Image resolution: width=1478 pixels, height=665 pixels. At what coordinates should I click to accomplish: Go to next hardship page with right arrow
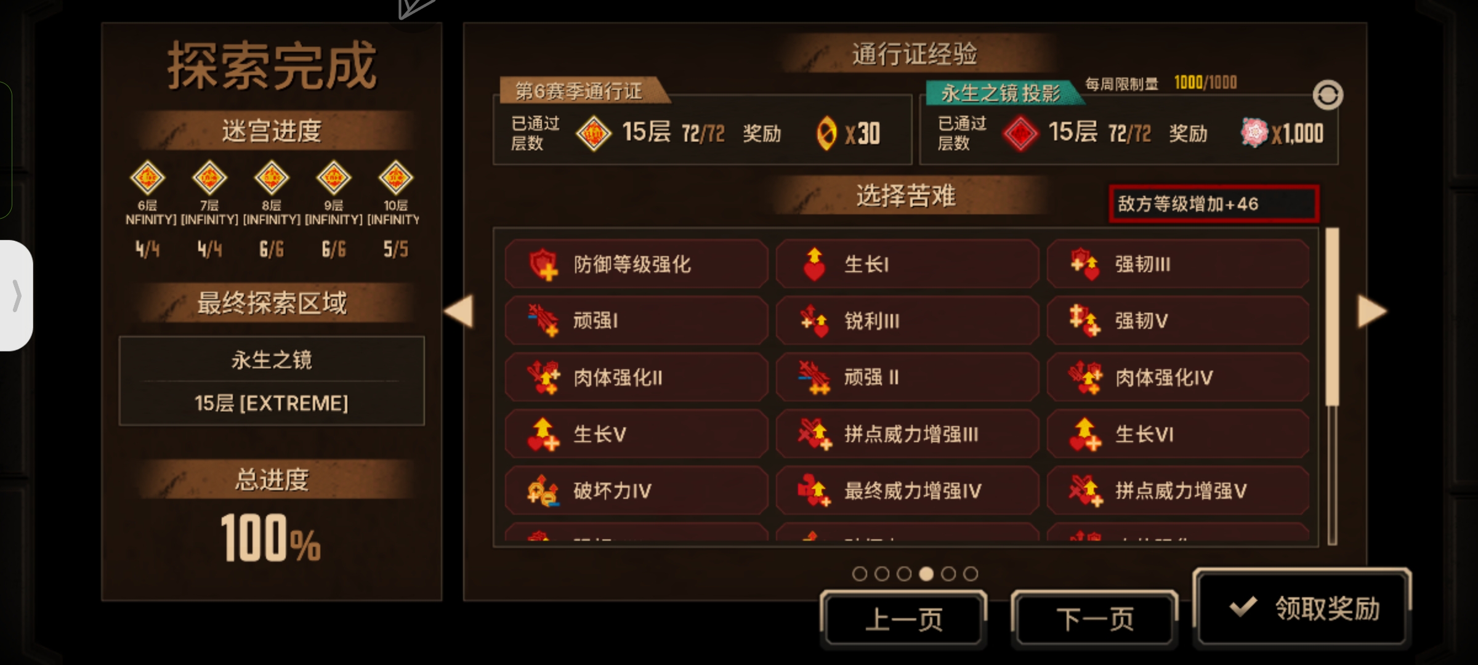tap(1372, 311)
